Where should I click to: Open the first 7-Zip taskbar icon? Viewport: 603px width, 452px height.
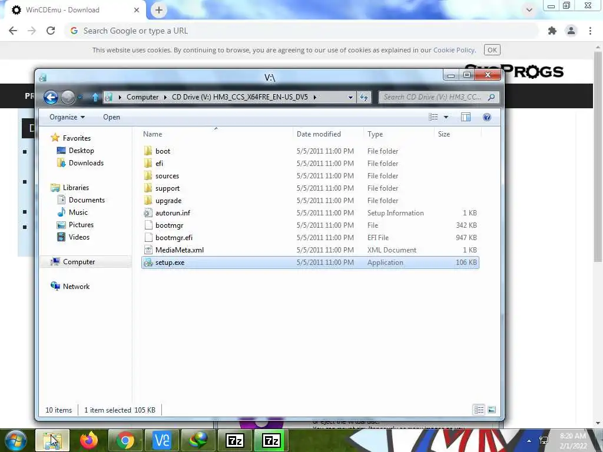pyautogui.click(x=235, y=440)
